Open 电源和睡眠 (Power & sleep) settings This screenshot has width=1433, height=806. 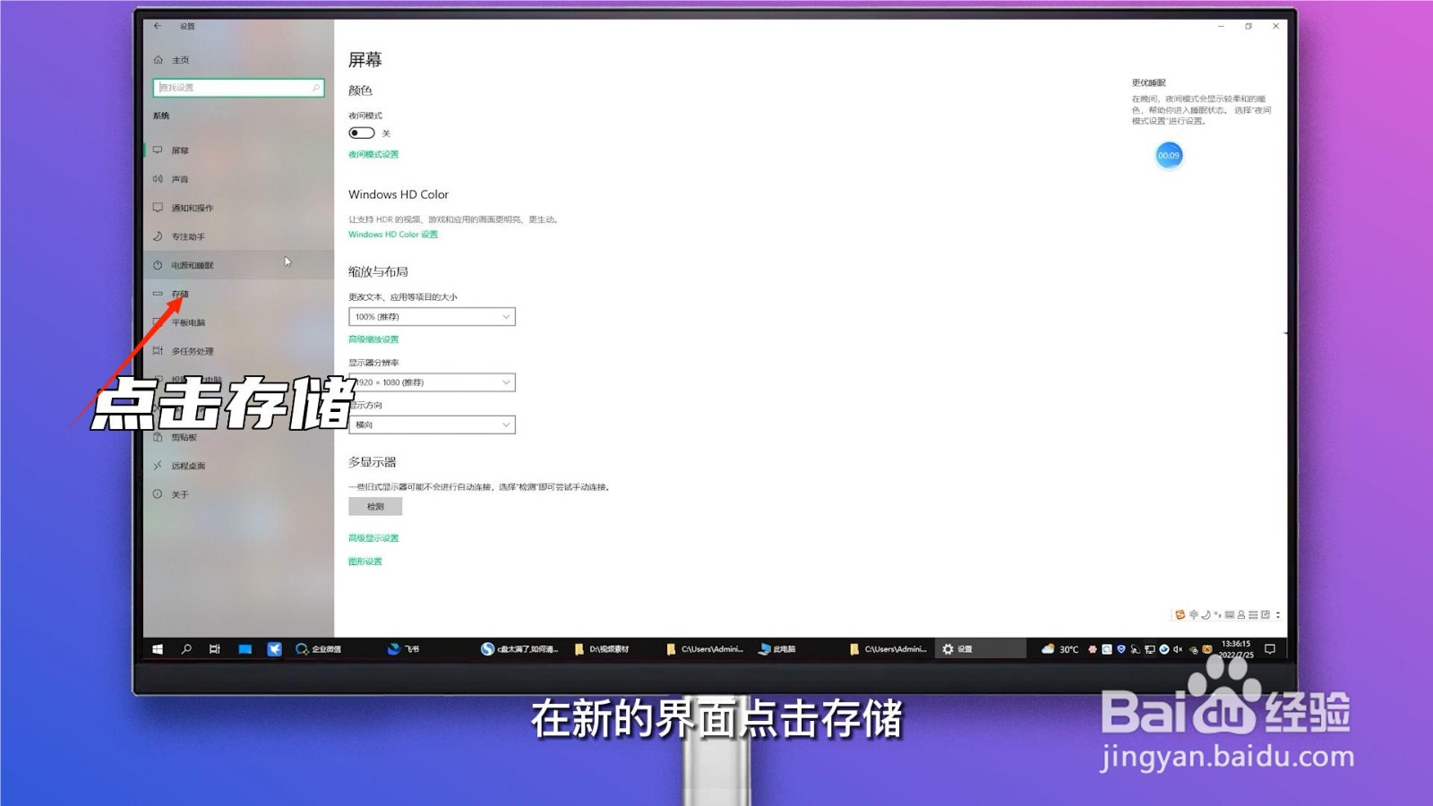tap(189, 265)
